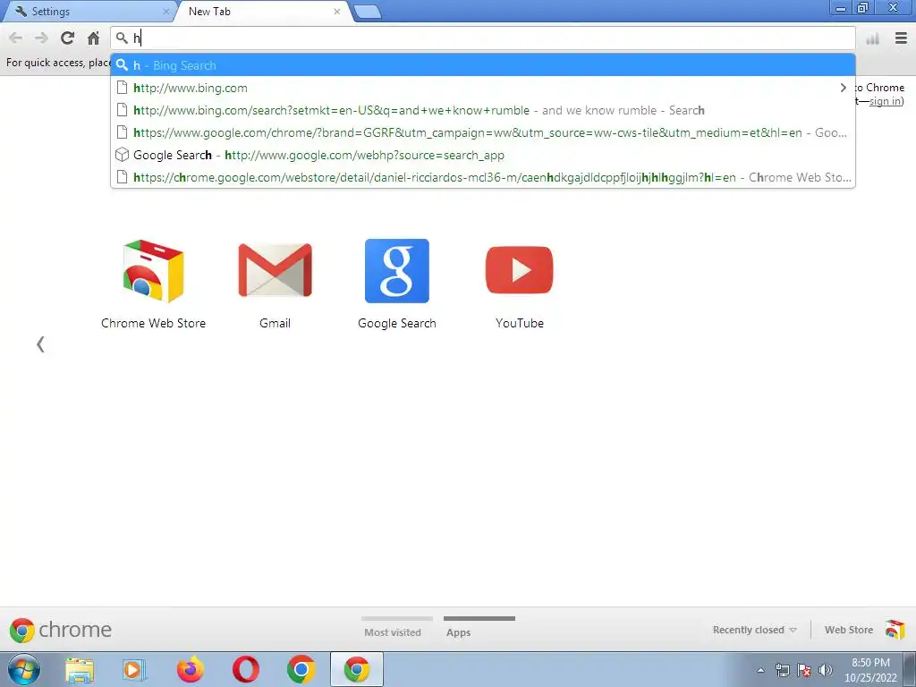Click the Show desktop strip beside the clock
The width and height of the screenshot is (916, 687).
pos(910,669)
